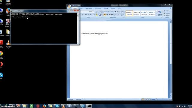The width and height of the screenshot is (192, 108).
Task: Apply the Heading 1 style
Action: coord(144,13)
